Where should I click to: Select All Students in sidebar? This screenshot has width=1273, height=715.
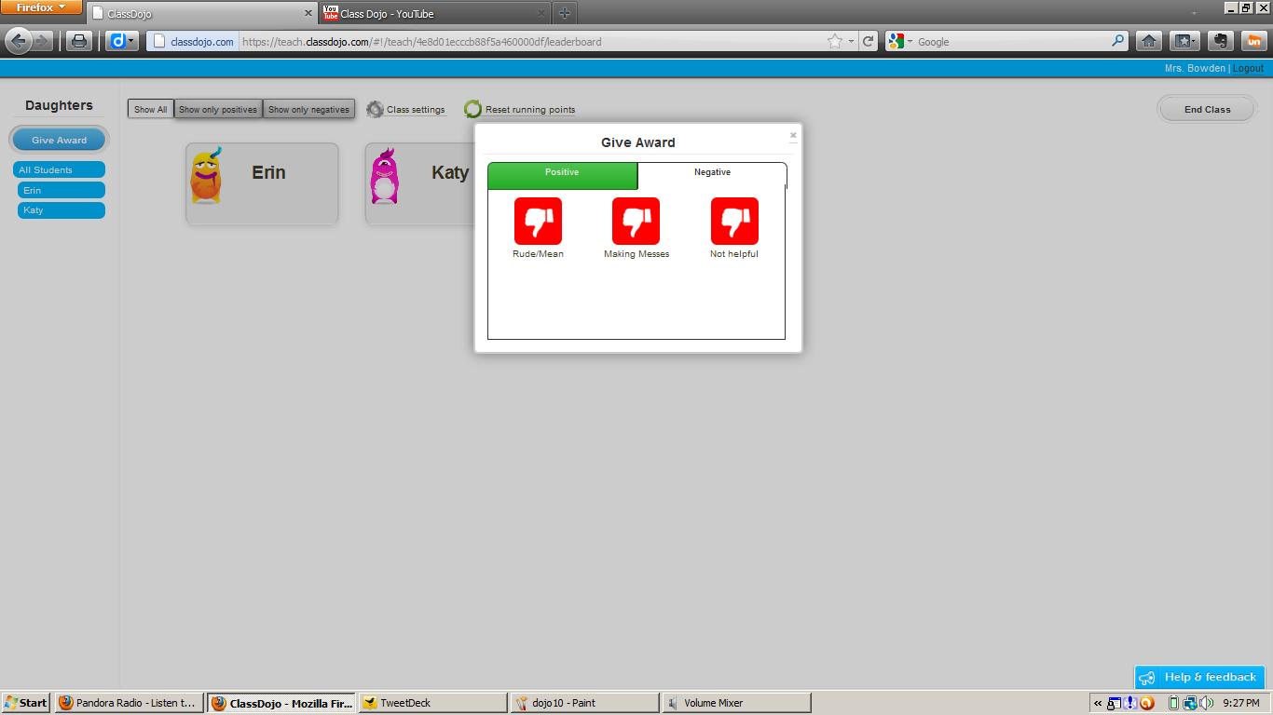click(x=59, y=169)
